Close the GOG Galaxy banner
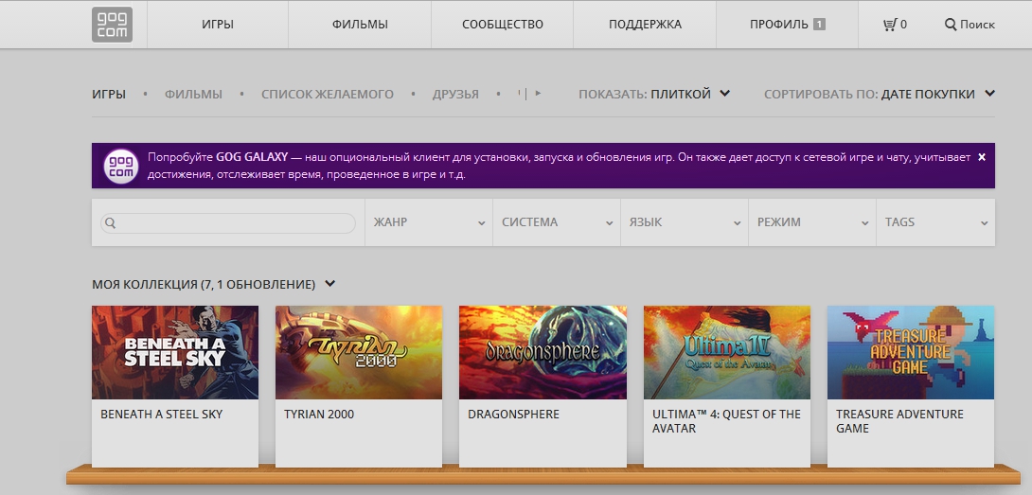 (981, 157)
